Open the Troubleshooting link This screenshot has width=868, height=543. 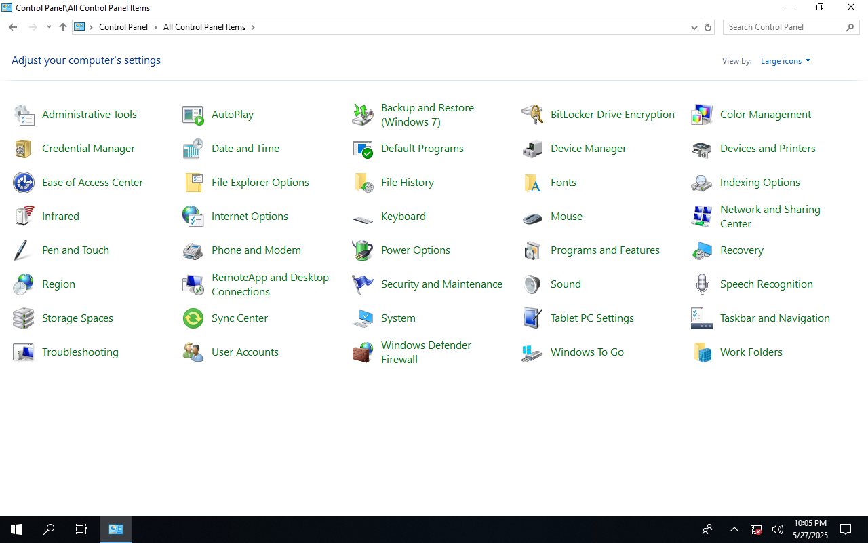80,352
